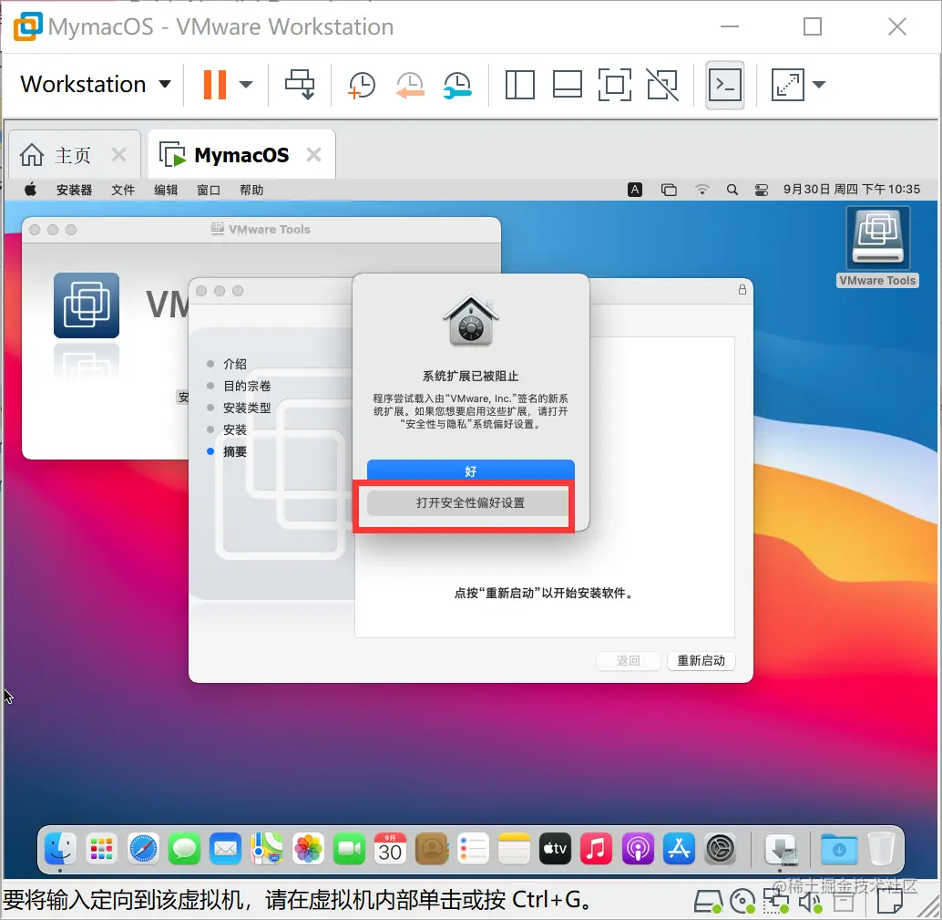Enter full screen mode

tap(615, 85)
